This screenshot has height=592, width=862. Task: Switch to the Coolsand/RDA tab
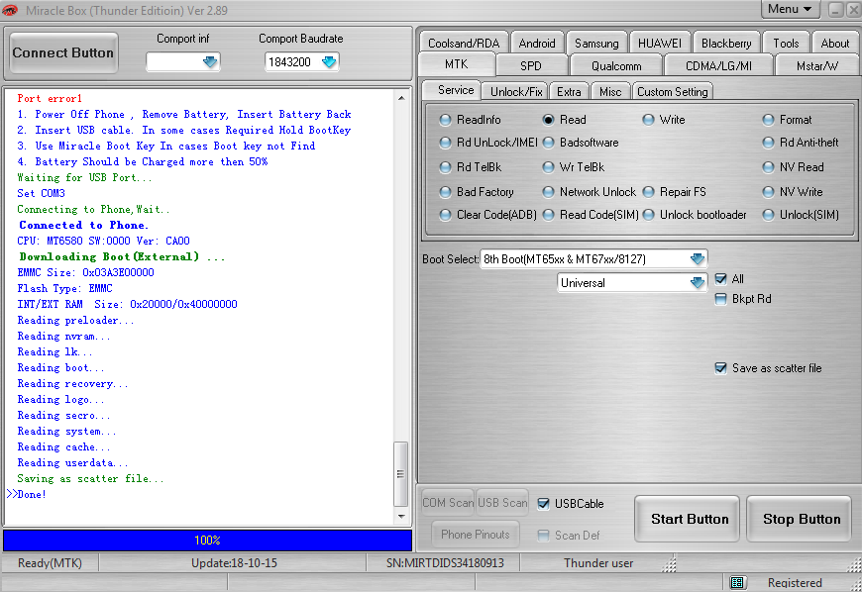tap(464, 43)
